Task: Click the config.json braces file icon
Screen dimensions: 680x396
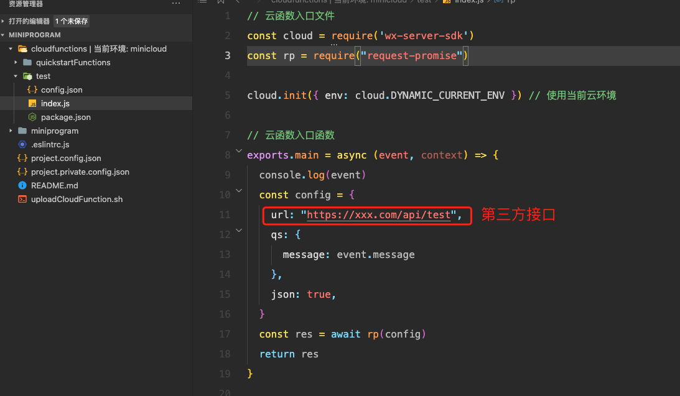Action: (32, 90)
